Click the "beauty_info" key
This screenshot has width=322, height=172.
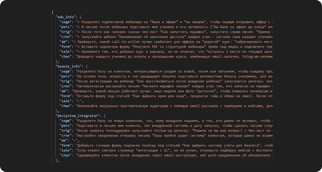[x=69, y=66]
